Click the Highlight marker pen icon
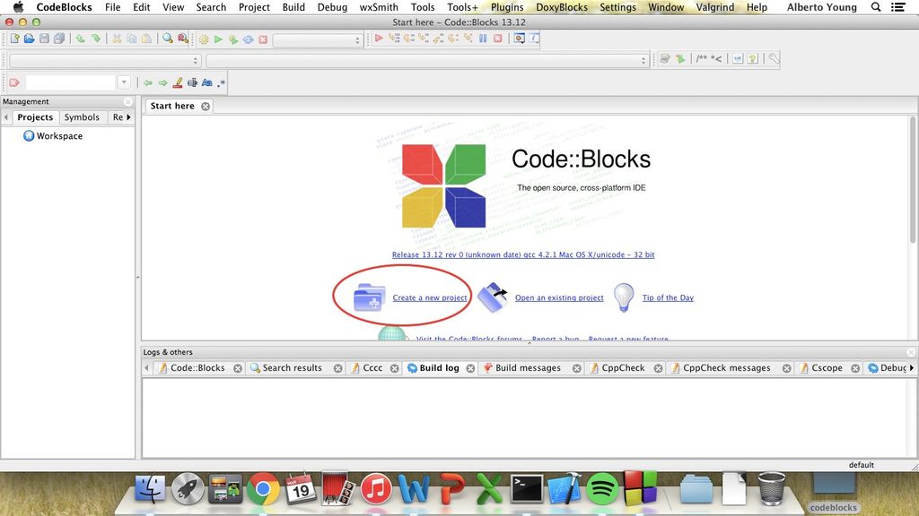 pos(178,83)
